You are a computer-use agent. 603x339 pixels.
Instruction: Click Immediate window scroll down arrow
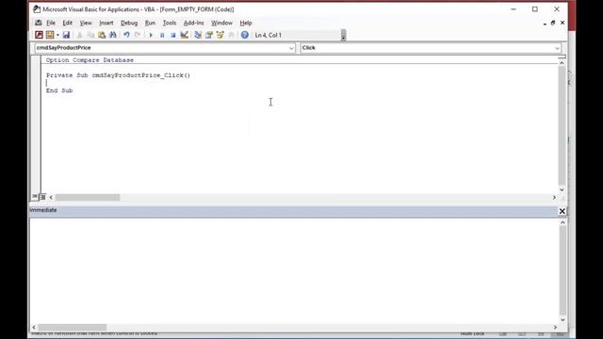pos(562,319)
